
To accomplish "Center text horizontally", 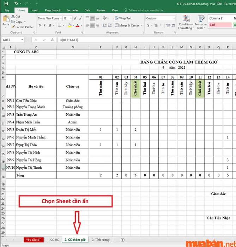I will 92,25.
